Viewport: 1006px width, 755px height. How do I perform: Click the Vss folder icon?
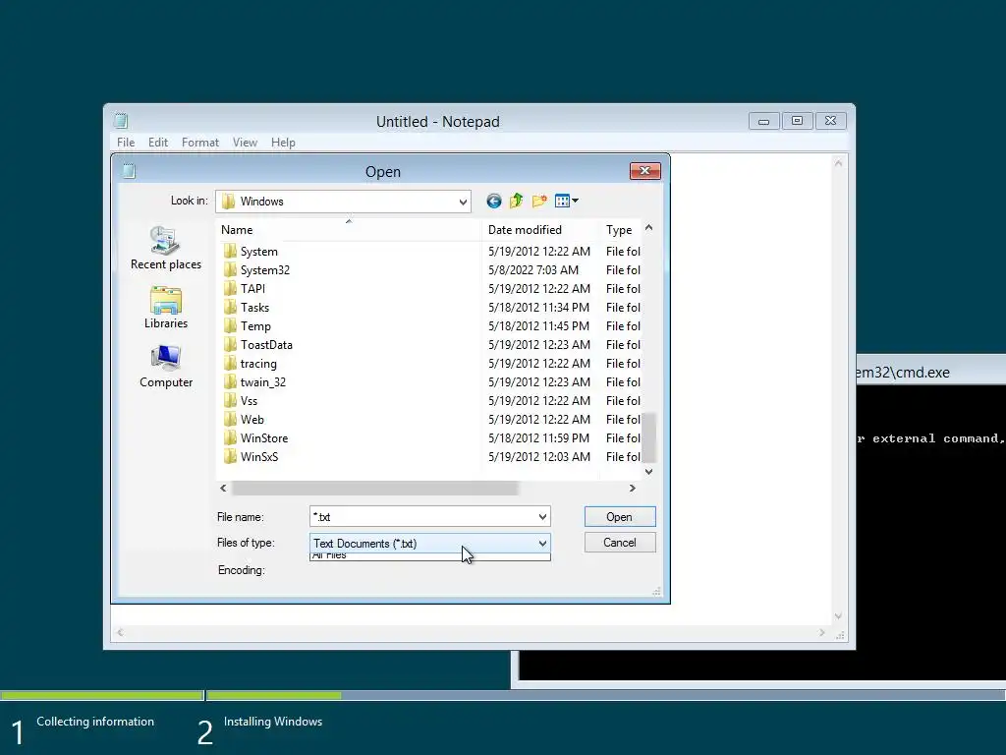tap(230, 400)
